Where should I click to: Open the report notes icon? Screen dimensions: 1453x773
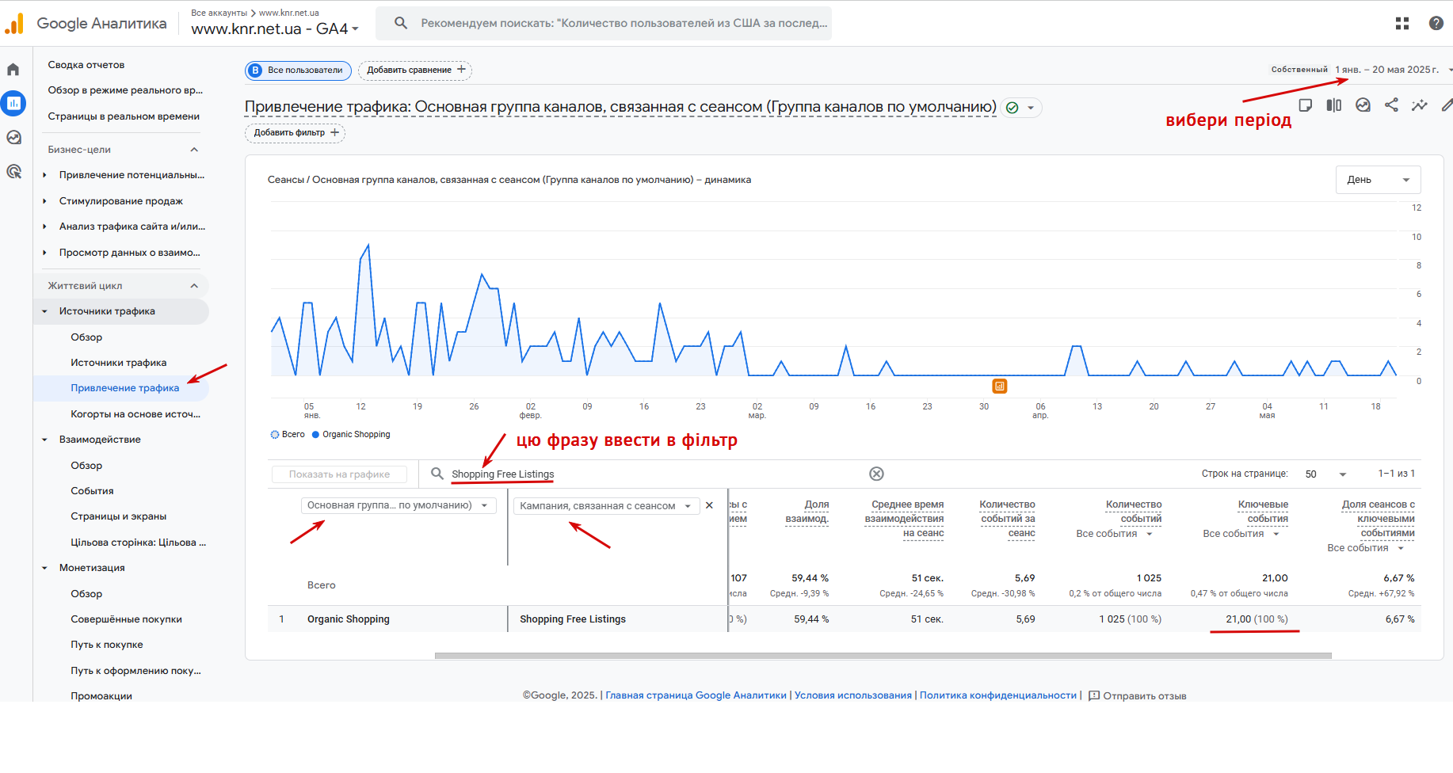coord(1306,105)
